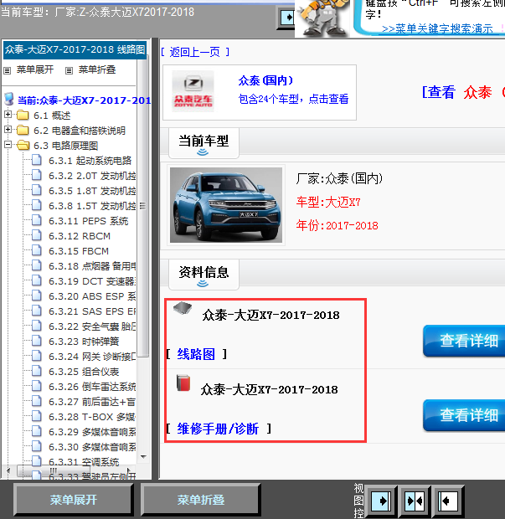Image resolution: width=505 pixels, height=519 pixels.
Task: Open 6.3.22 安全气囊 entry
Action: coord(92,326)
